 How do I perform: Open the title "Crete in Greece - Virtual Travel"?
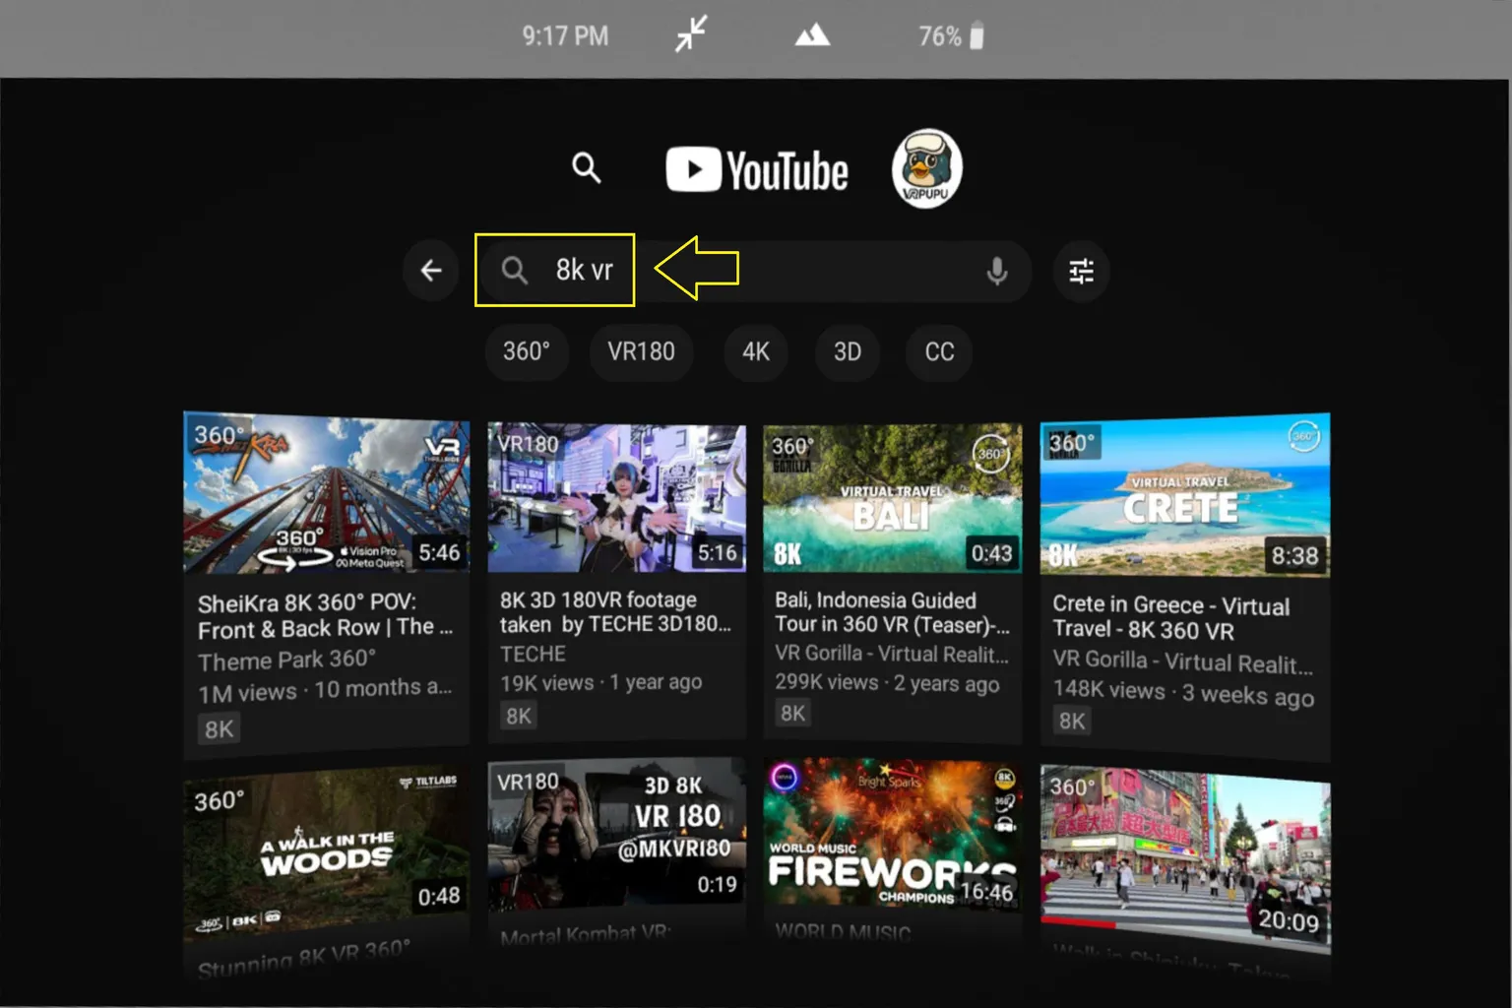1170,617
